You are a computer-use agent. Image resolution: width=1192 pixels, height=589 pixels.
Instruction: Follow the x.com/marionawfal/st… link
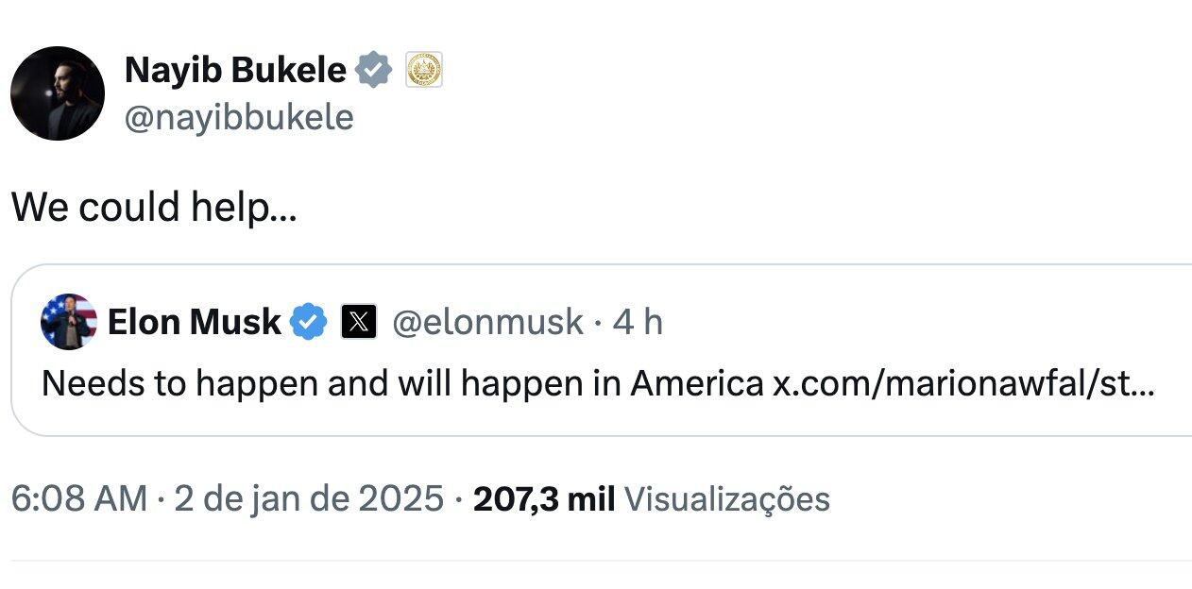click(963, 383)
